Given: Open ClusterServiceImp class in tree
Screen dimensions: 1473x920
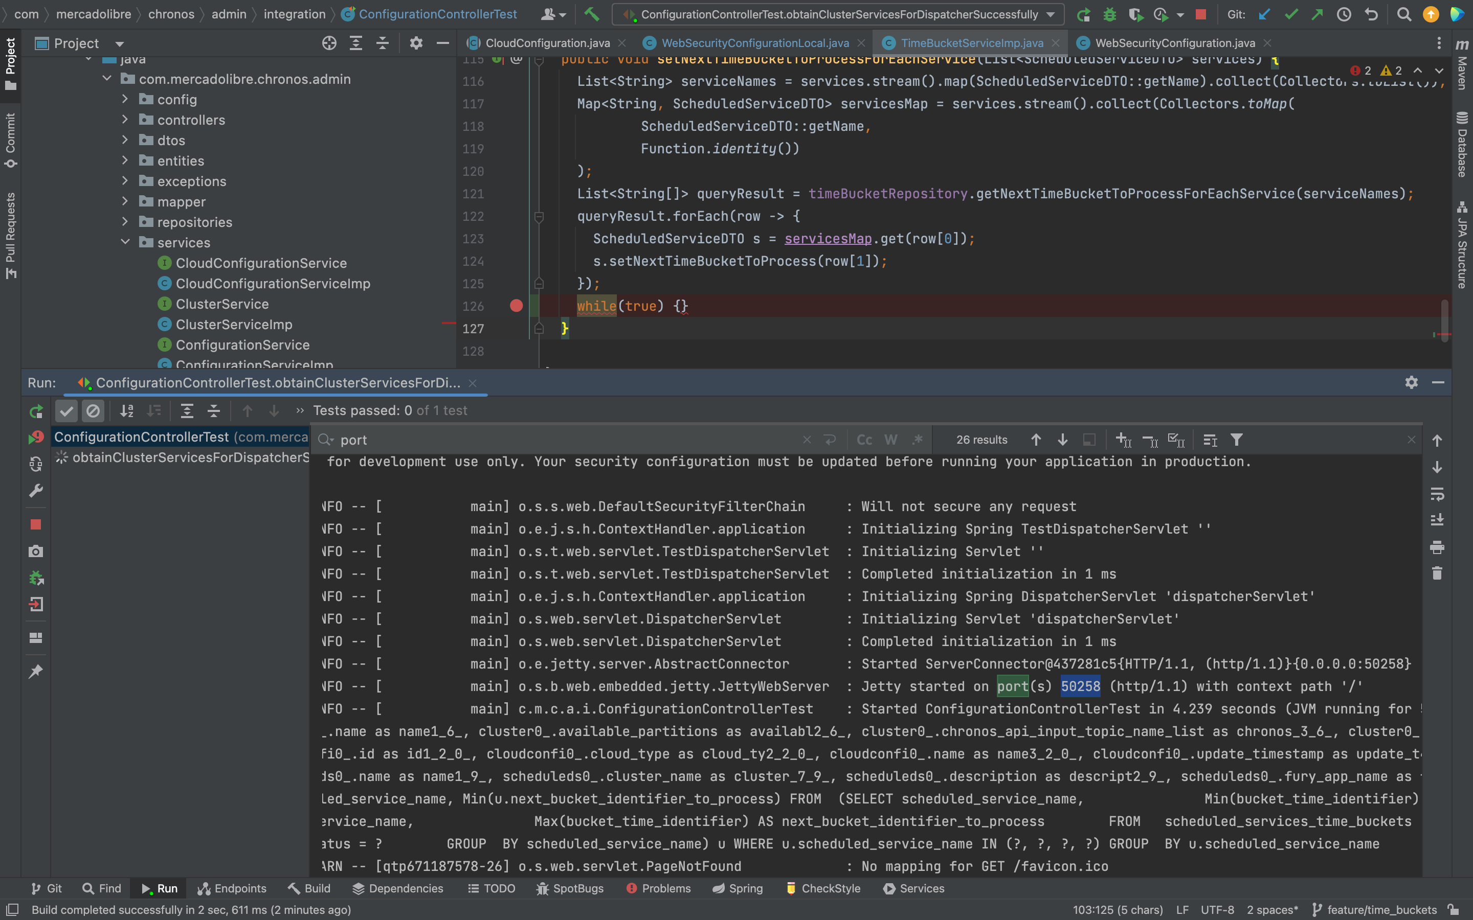Looking at the screenshot, I should [234, 325].
